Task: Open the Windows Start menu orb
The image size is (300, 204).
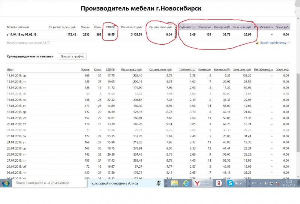Action: click(6, 183)
